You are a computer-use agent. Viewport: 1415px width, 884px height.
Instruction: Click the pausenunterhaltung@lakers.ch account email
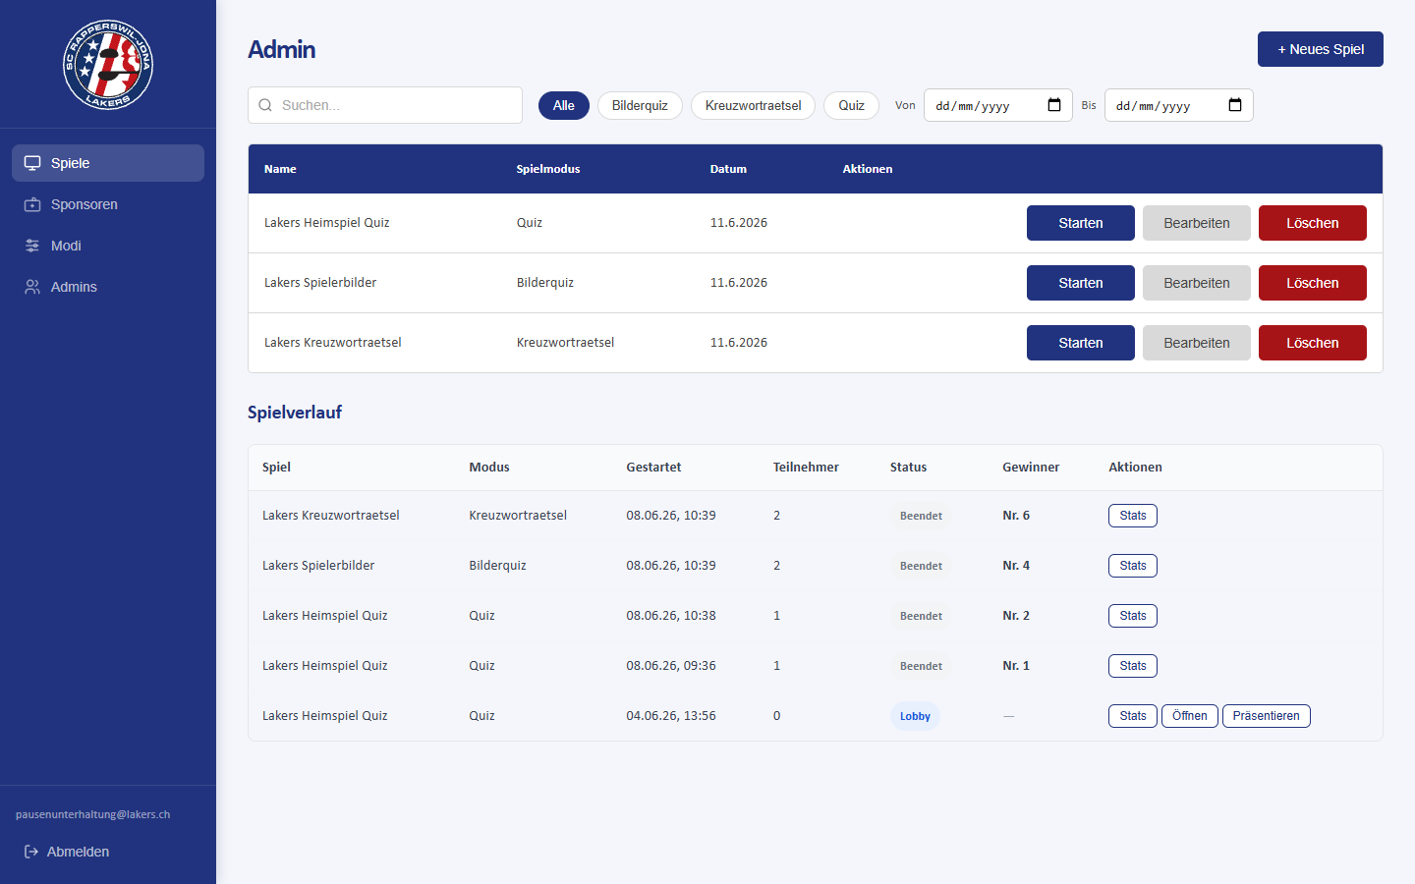click(x=92, y=814)
